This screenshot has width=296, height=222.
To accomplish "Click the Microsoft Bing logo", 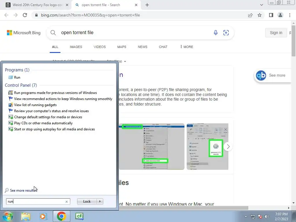I will pos(24,33).
